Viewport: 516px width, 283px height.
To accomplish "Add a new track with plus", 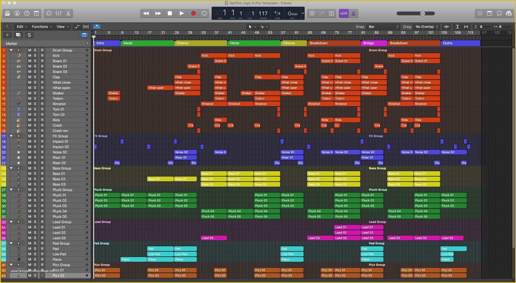I will click(x=8, y=35).
